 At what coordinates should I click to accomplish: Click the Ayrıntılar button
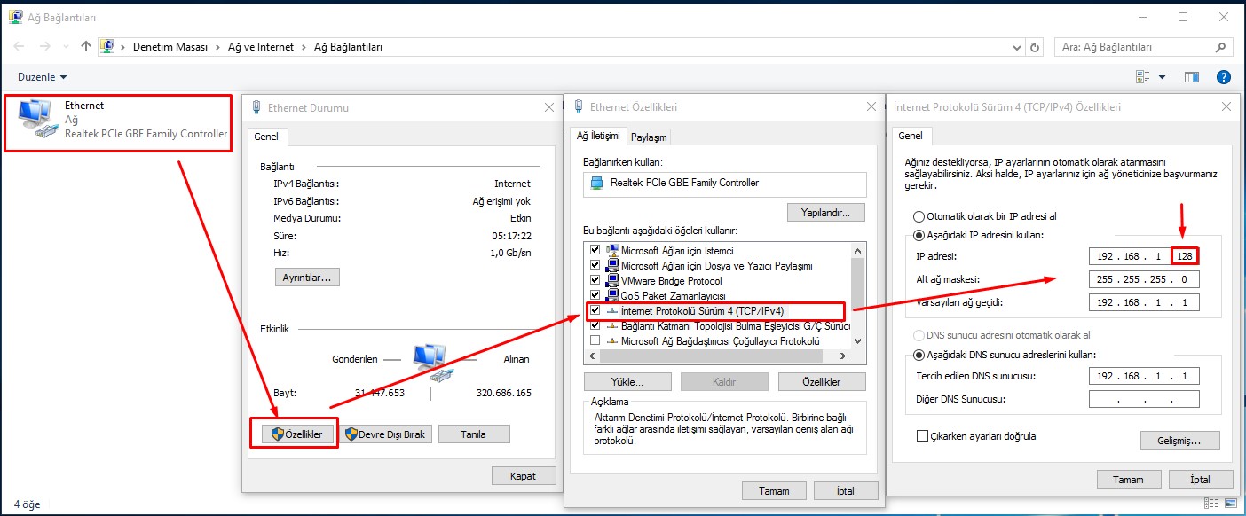point(307,278)
